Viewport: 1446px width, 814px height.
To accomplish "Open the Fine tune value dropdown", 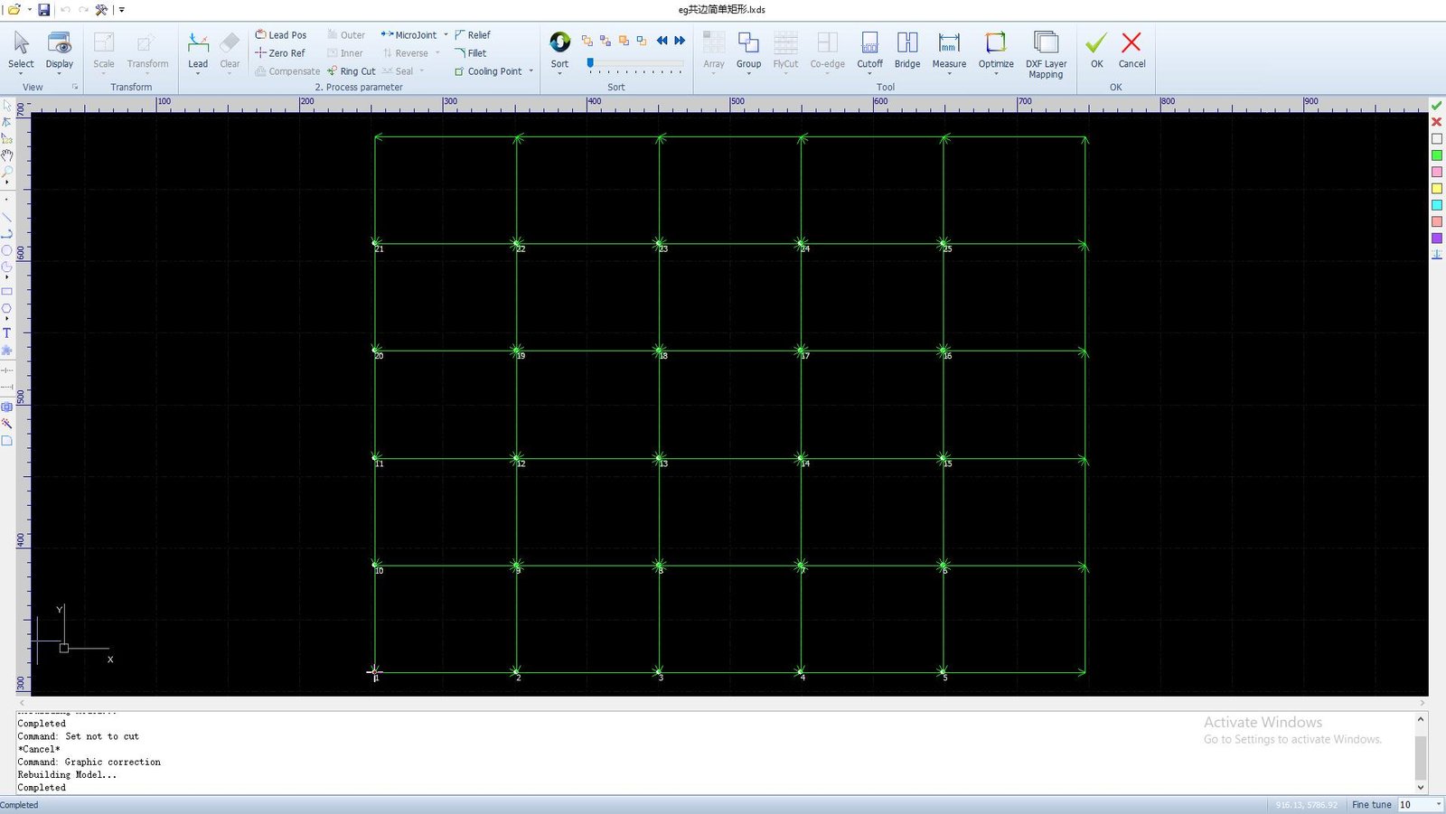I will pyautogui.click(x=1438, y=805).
